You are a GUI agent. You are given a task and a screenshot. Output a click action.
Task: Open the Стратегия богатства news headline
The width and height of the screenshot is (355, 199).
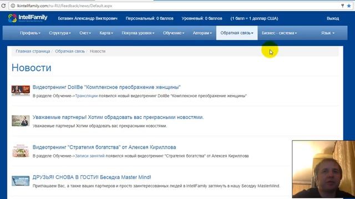pyautogui.click(x=104, y=147)
